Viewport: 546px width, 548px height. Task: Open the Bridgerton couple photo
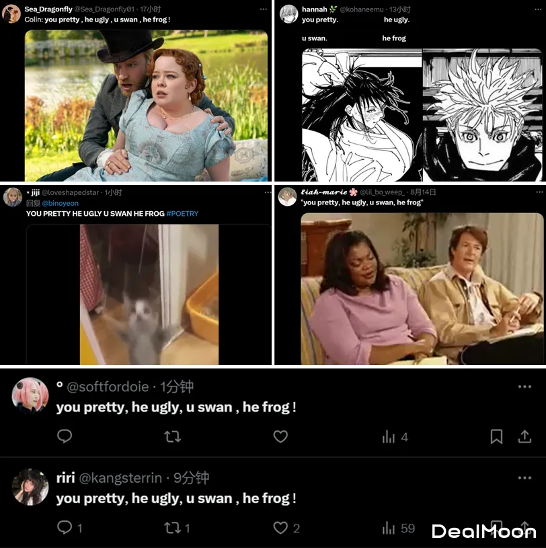[x=146, y=106]
